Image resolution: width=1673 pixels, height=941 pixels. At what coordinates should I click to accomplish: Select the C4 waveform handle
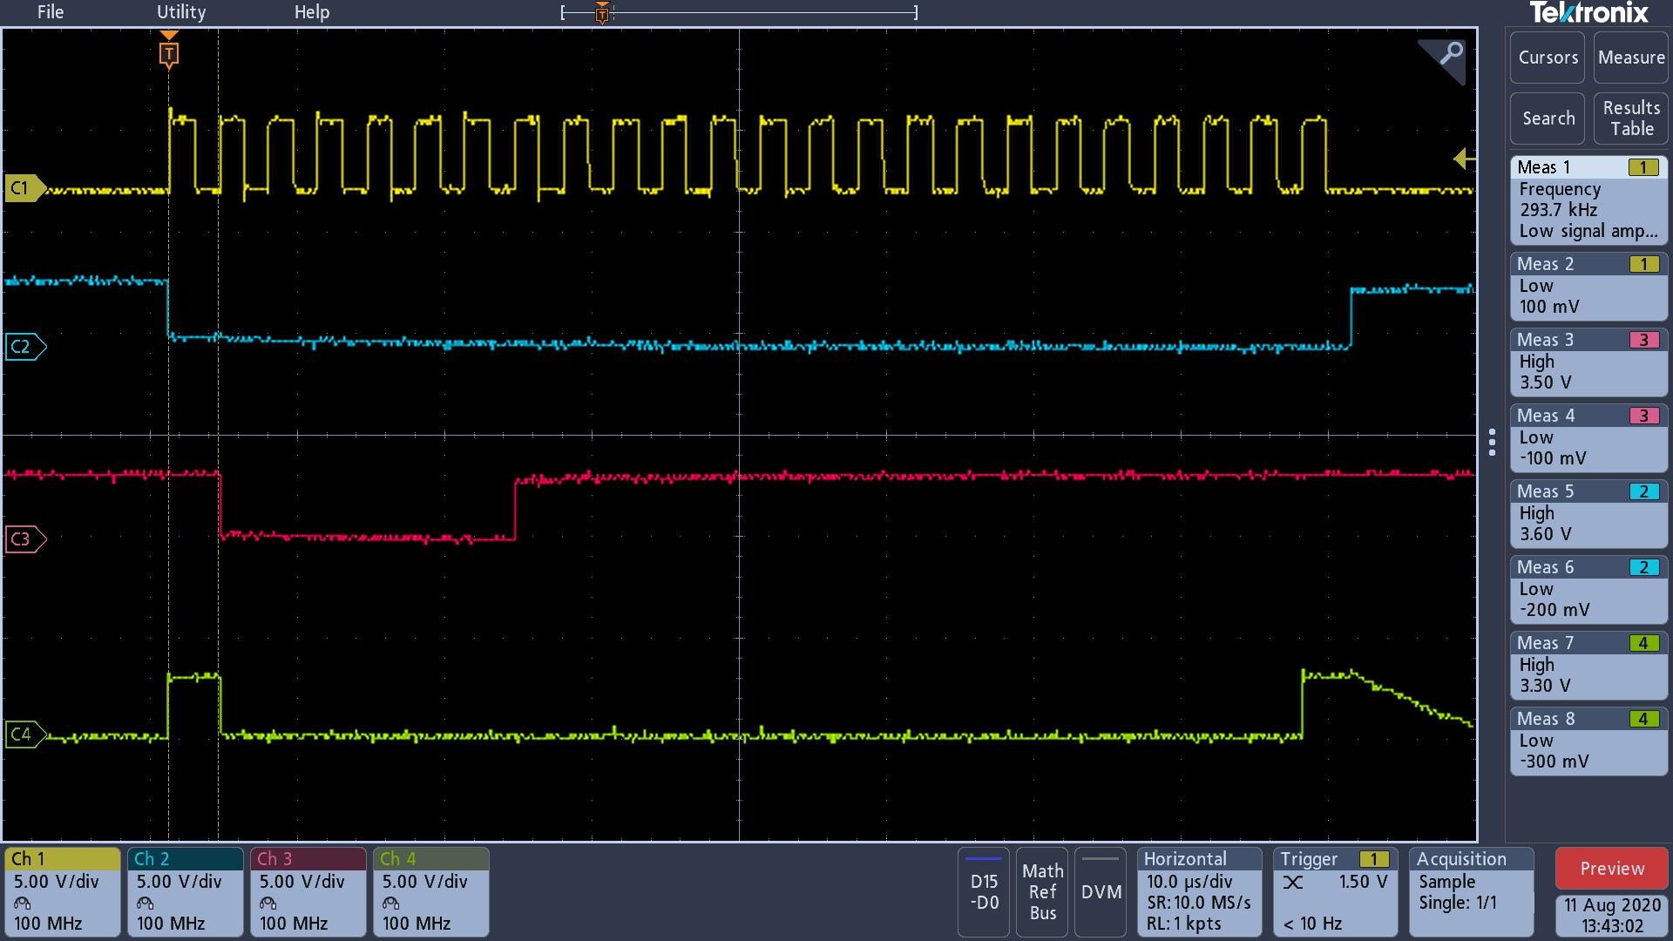click(x=24, y=735)
